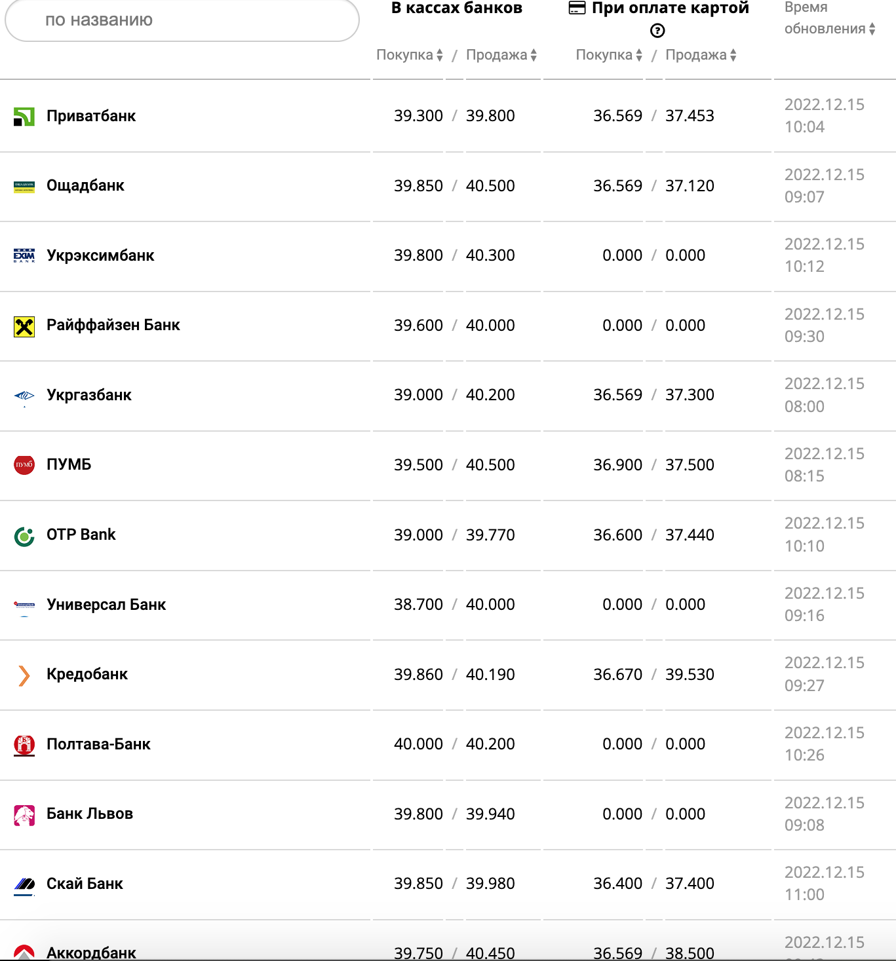
Task: Click the green OTP Bank logo
Action: click(24, 537)
